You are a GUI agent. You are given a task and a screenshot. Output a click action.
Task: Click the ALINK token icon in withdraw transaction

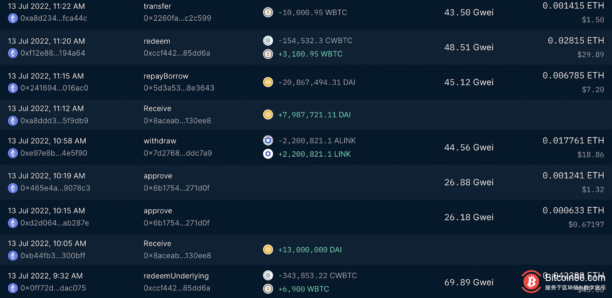(268, 140)
